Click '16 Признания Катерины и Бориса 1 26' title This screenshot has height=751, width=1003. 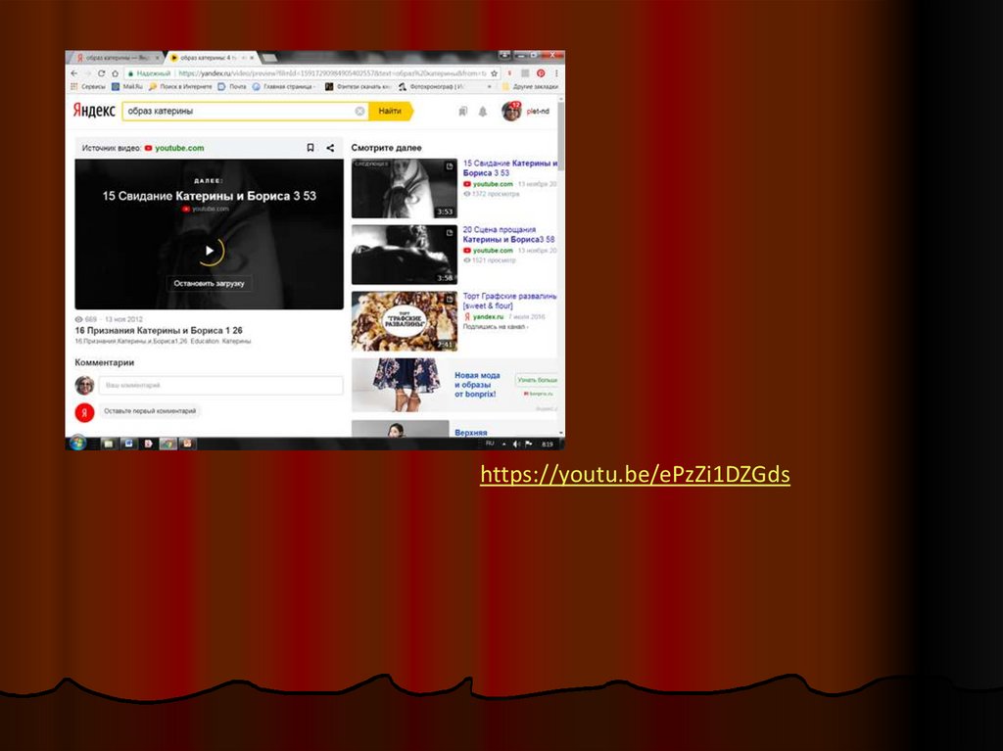(159, 331)
